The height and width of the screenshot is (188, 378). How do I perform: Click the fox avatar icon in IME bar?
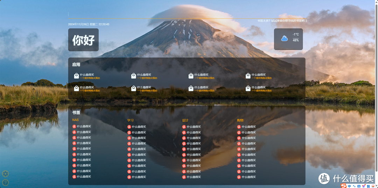tap(373, 186)
